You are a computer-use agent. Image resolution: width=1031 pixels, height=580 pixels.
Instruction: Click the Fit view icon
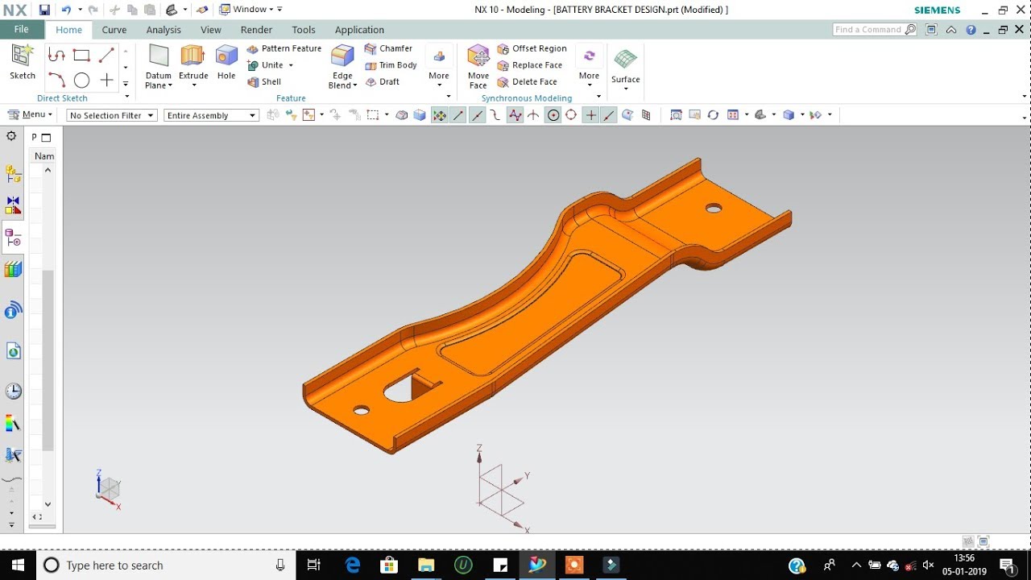pos(676,114)
